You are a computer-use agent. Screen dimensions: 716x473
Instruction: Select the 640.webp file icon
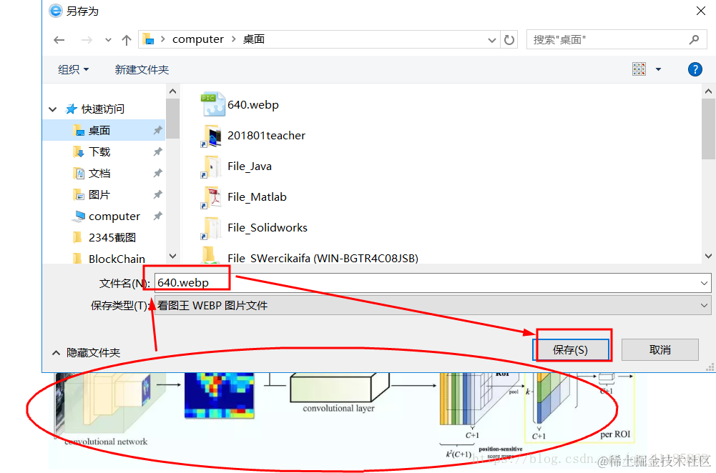click(x=212, y=104)
